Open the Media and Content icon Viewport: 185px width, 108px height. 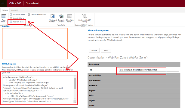click(53, 16)
